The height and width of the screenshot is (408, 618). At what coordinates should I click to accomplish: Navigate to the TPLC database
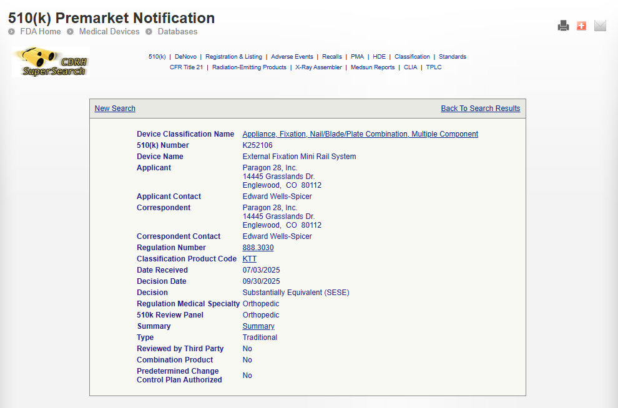(434, 67)
